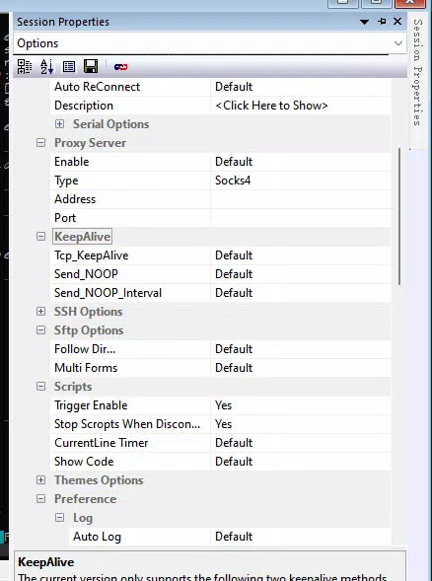Open the panel window position dropdown arrow

tap(364, 22)
